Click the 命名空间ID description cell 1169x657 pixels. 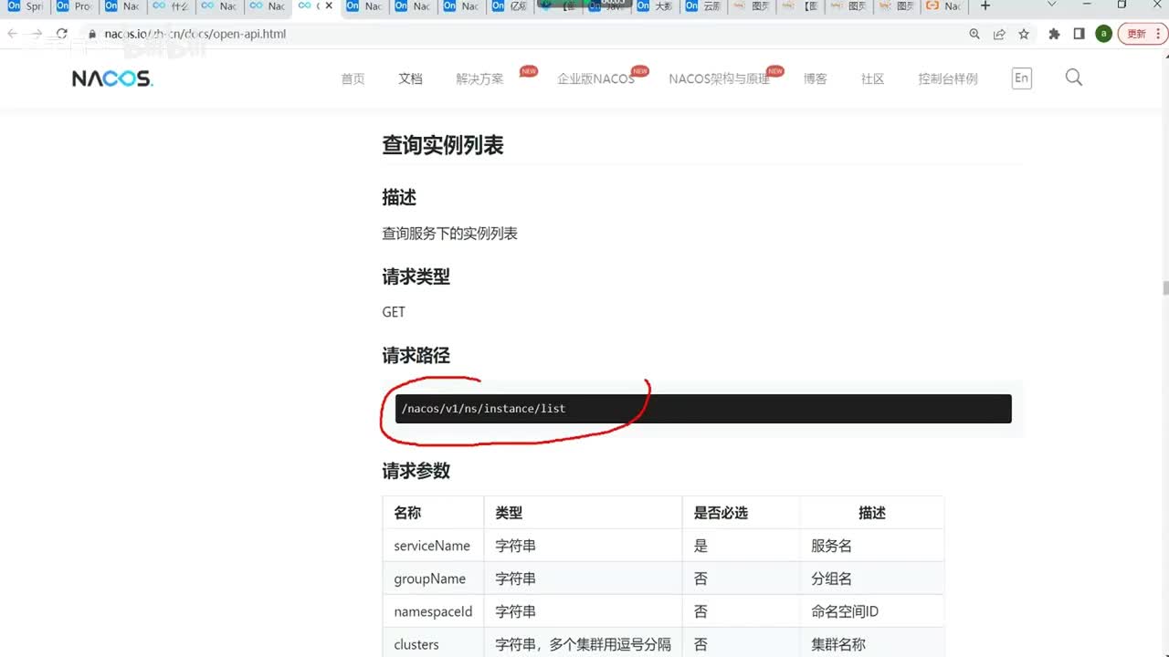tap(871, 611)
